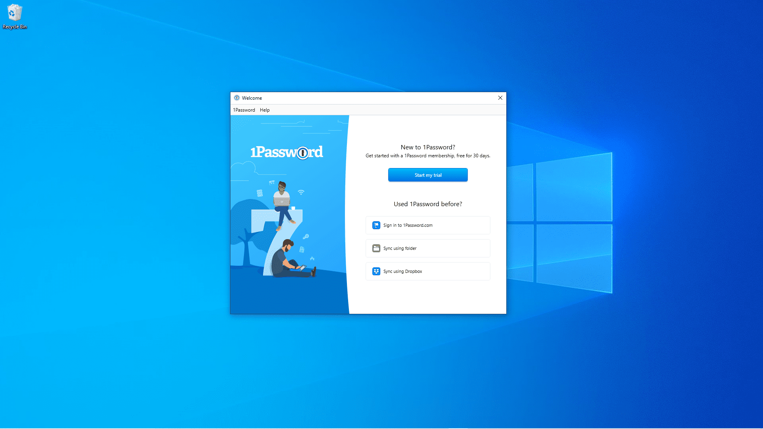Choose Sign in to 1Password.com option
The image size is (763, 429).
428,225
